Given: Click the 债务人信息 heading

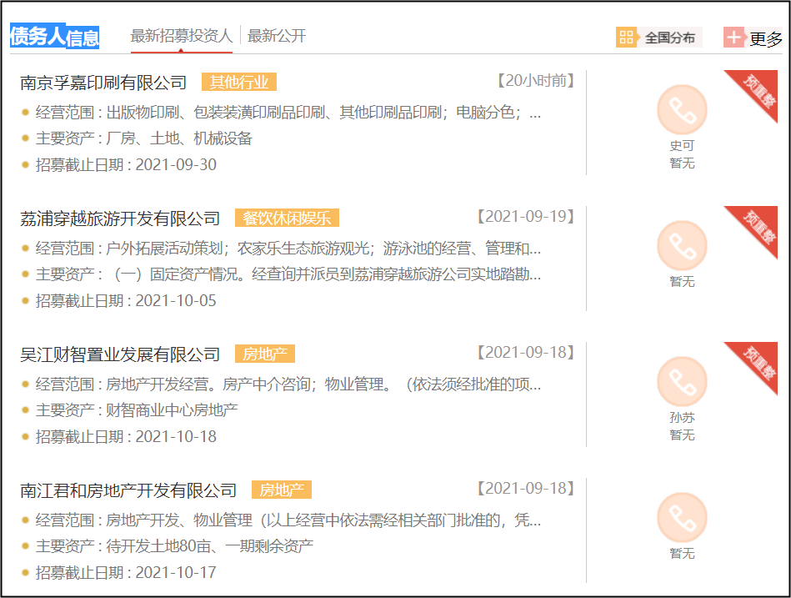Looking at the screenshot, I should [x=54, y=37].
